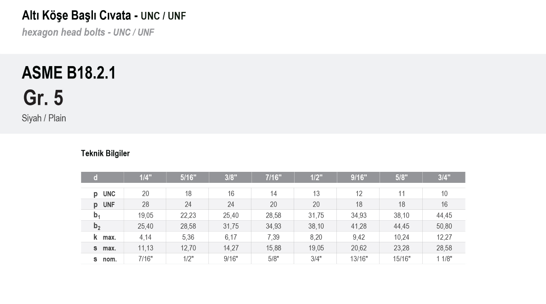
Task: Click the 44,45 value in b1 row
Action: click(444, 215)
